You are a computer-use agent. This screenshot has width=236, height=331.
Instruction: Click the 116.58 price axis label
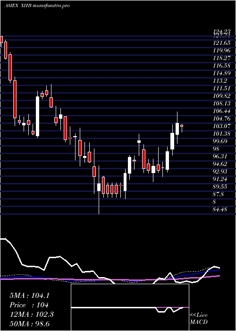(x=222, y=66)
